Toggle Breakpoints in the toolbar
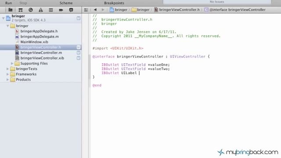 (x=114, y=3)
